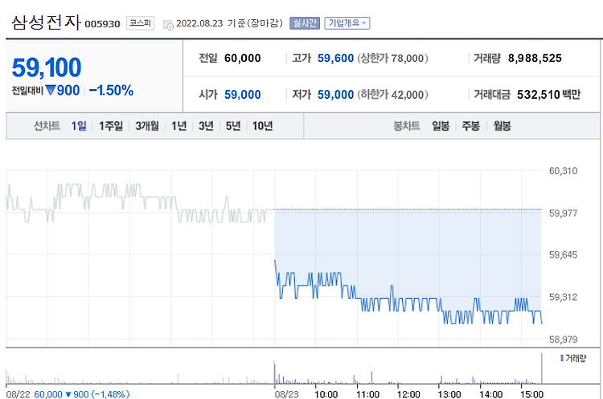The image size is (603, 399).
Task: Show the 3년 line chart
Action: [206, 125]
